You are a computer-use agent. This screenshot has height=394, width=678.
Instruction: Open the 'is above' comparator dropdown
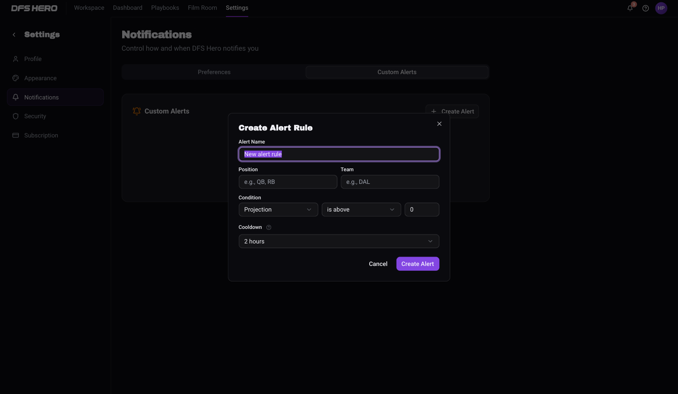coord(361,210)
